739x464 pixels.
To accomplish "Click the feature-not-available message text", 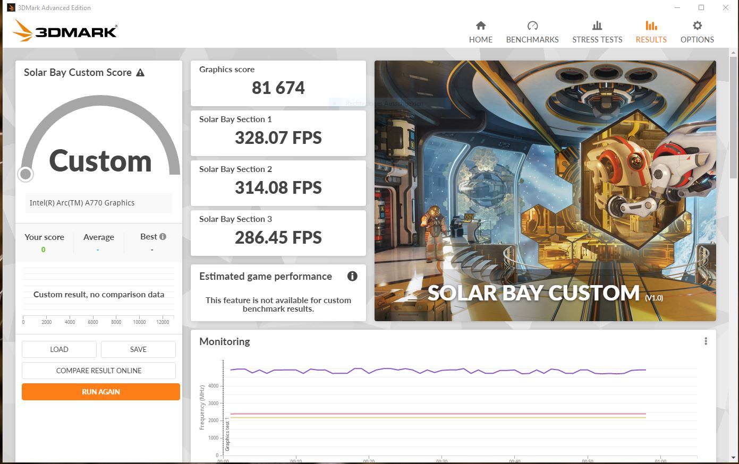I will coord(278,304).
